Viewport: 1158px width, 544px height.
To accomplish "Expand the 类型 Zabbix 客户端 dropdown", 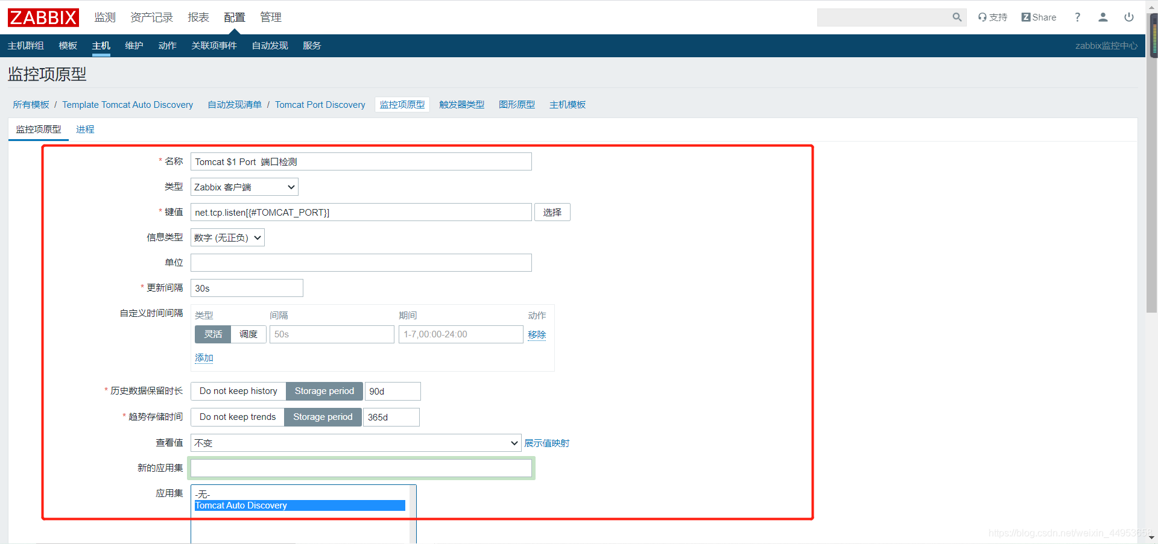I will click(244, 187).
